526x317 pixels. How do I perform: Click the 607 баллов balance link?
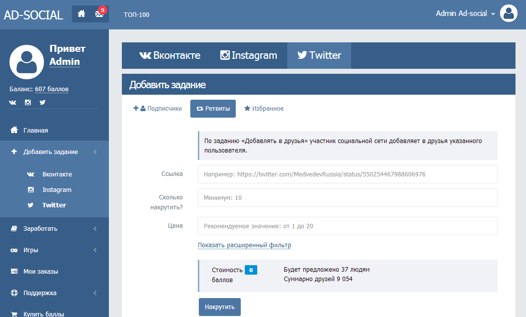(x=51, y=89)
